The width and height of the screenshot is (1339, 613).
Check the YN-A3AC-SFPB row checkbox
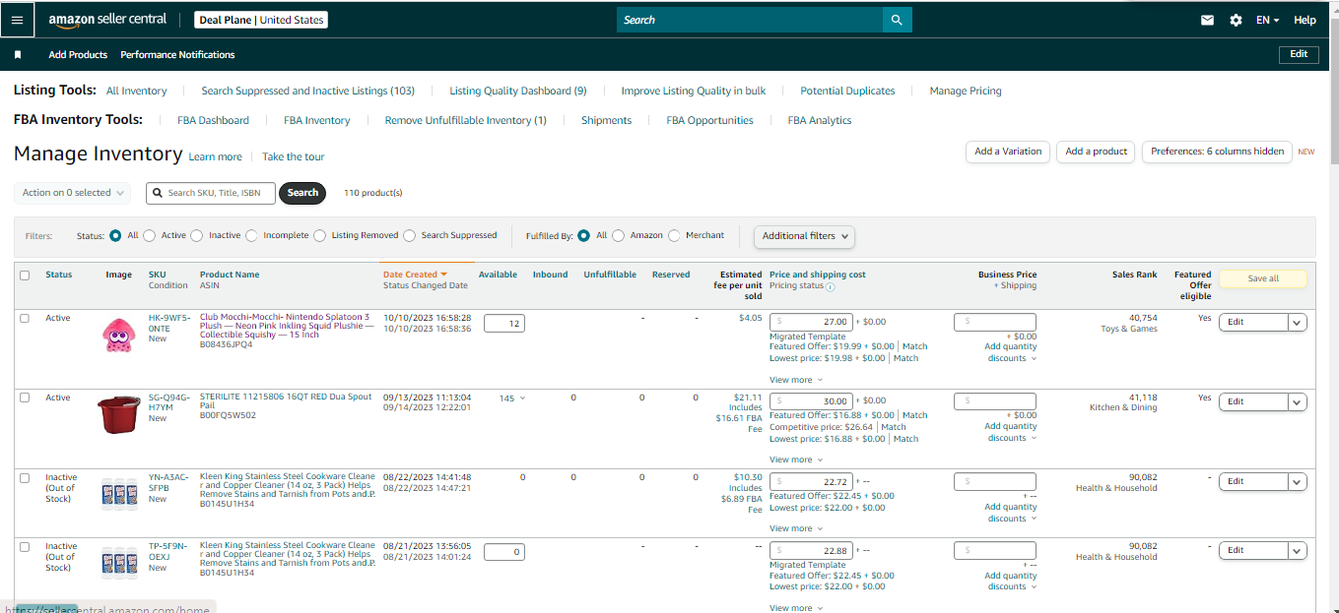click(x=25, y=477)
